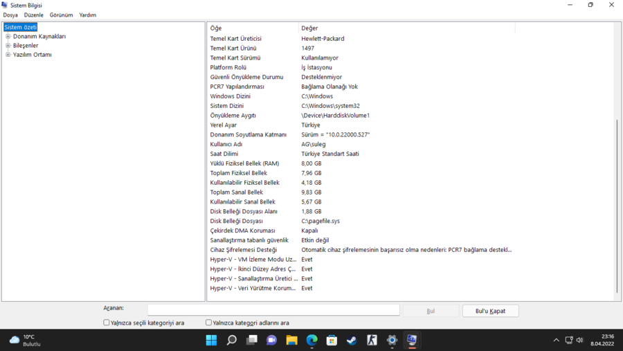This screenshot has width=623, height=351.
Task: Show hidden tray icons chevron
Action: coord(557,340)
